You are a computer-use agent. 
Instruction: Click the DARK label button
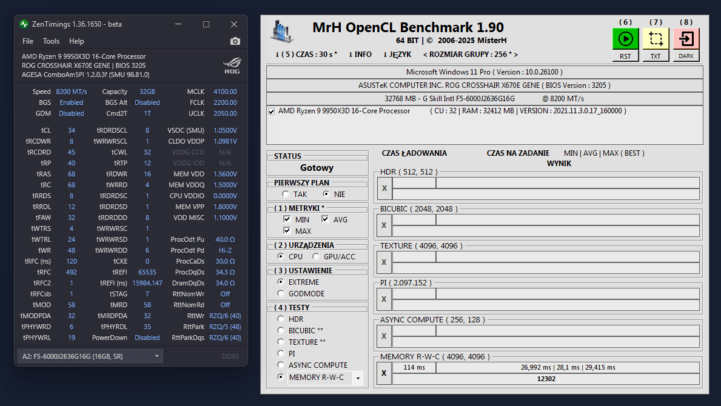pyautogui.click(x=686, y=56)
